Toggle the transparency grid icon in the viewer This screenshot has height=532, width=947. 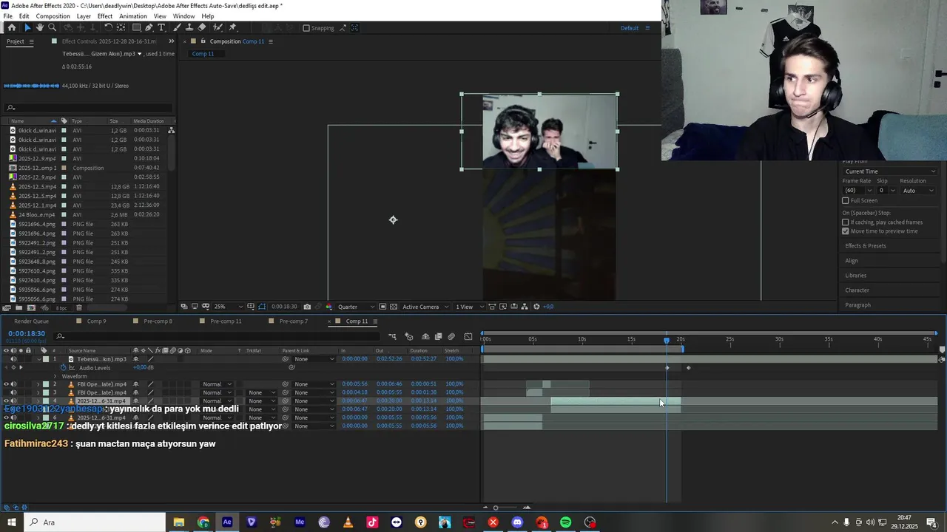click(x=394, y=307)
